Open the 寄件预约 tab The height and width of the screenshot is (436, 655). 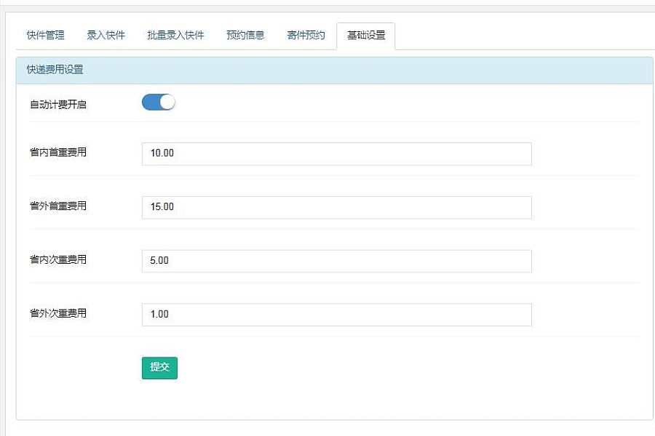306,36
